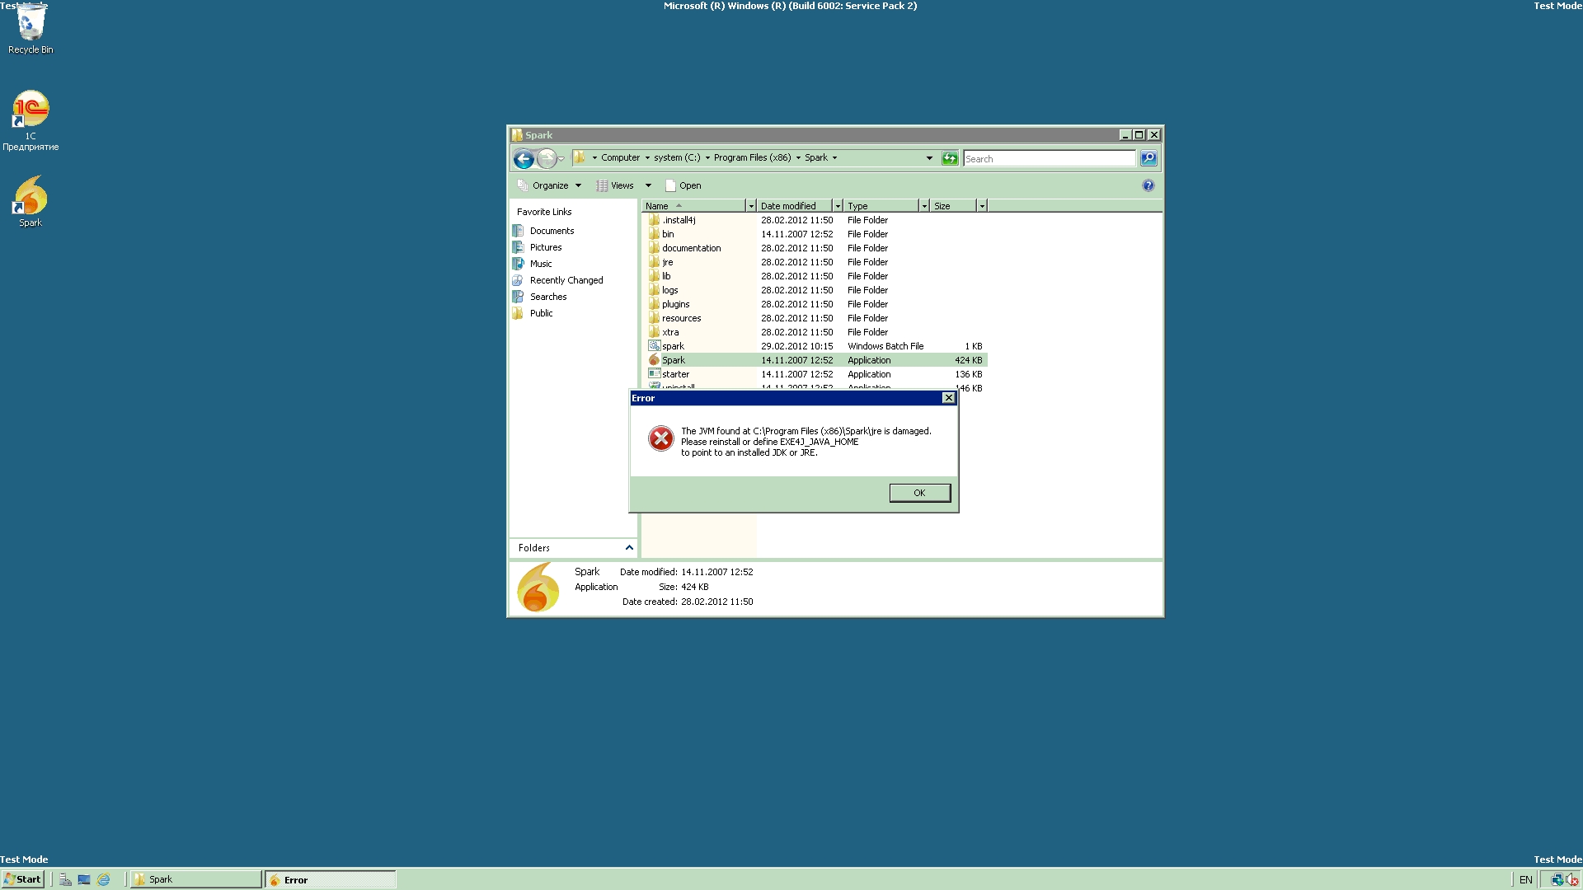The height and width of the screenshot is (890, 1583).
Task: Open the EN language indicator
Action: pos(1525,879)
